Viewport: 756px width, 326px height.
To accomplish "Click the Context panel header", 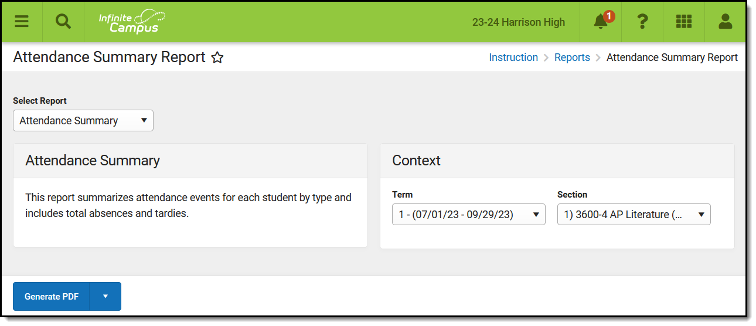I will (416, 161).
